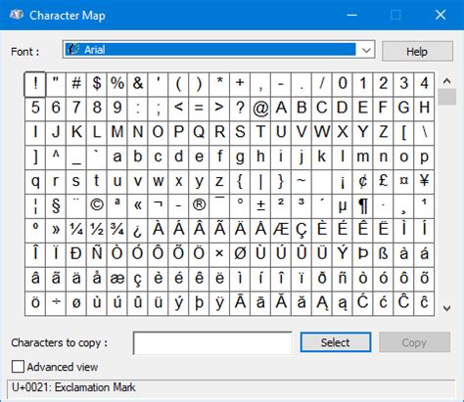Pick the ampersand & character cell
The width and height of the screenshot is (464, 402).
(138, 84)
